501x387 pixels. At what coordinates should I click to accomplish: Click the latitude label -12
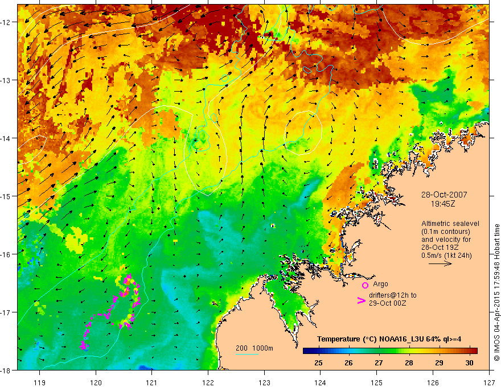[6, 22]
